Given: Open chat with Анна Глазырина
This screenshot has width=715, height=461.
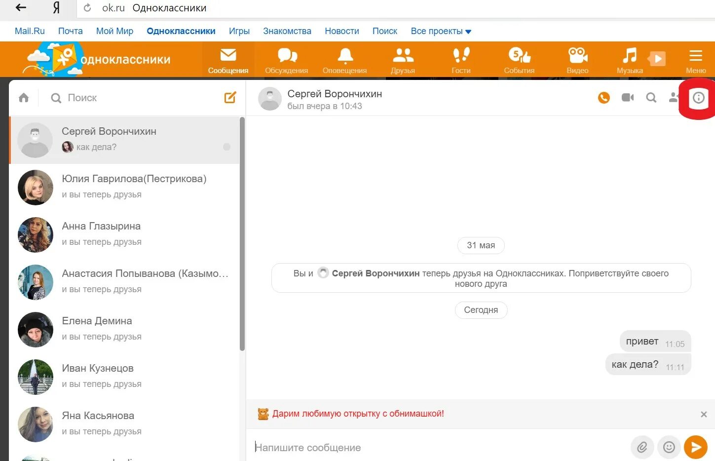Looking at the screenshot, I should click(x=124, y=235).
